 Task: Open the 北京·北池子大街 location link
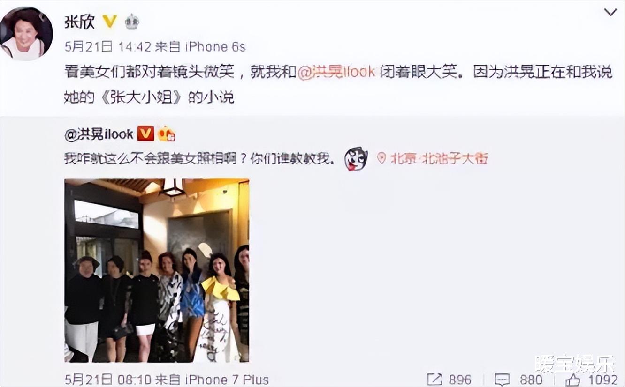coord(439,159)
